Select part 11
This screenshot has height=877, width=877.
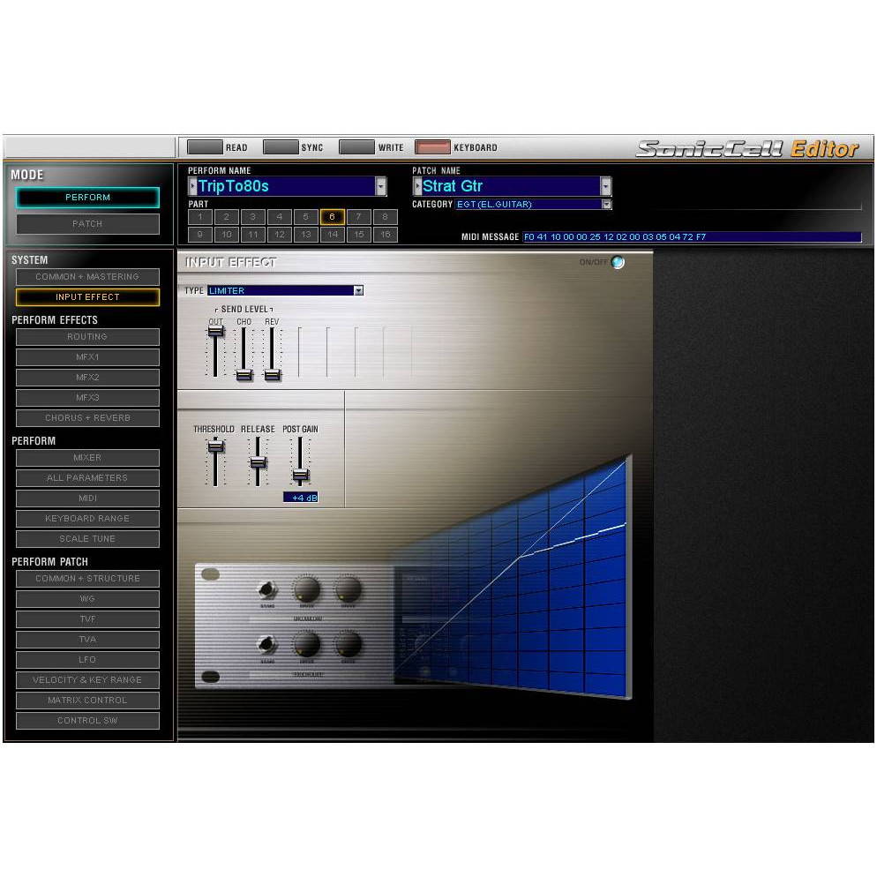(253, 235)
